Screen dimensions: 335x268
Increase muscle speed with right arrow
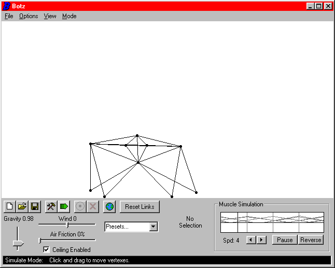pyautogui.click(x=261, y=239)
